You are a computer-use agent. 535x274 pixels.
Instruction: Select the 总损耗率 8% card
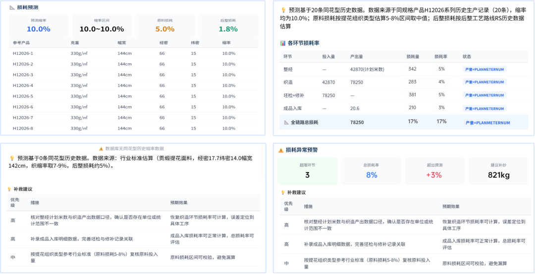point(371,171)
